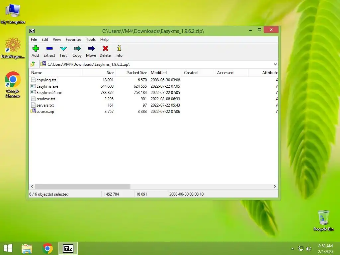Click size value 644 608

coord(107,86)
